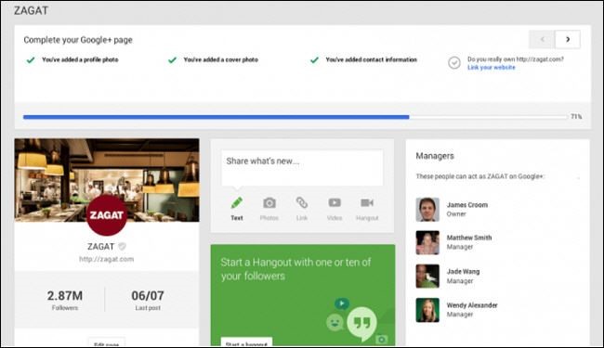Click the ZAGAT red profile logo

106,215
